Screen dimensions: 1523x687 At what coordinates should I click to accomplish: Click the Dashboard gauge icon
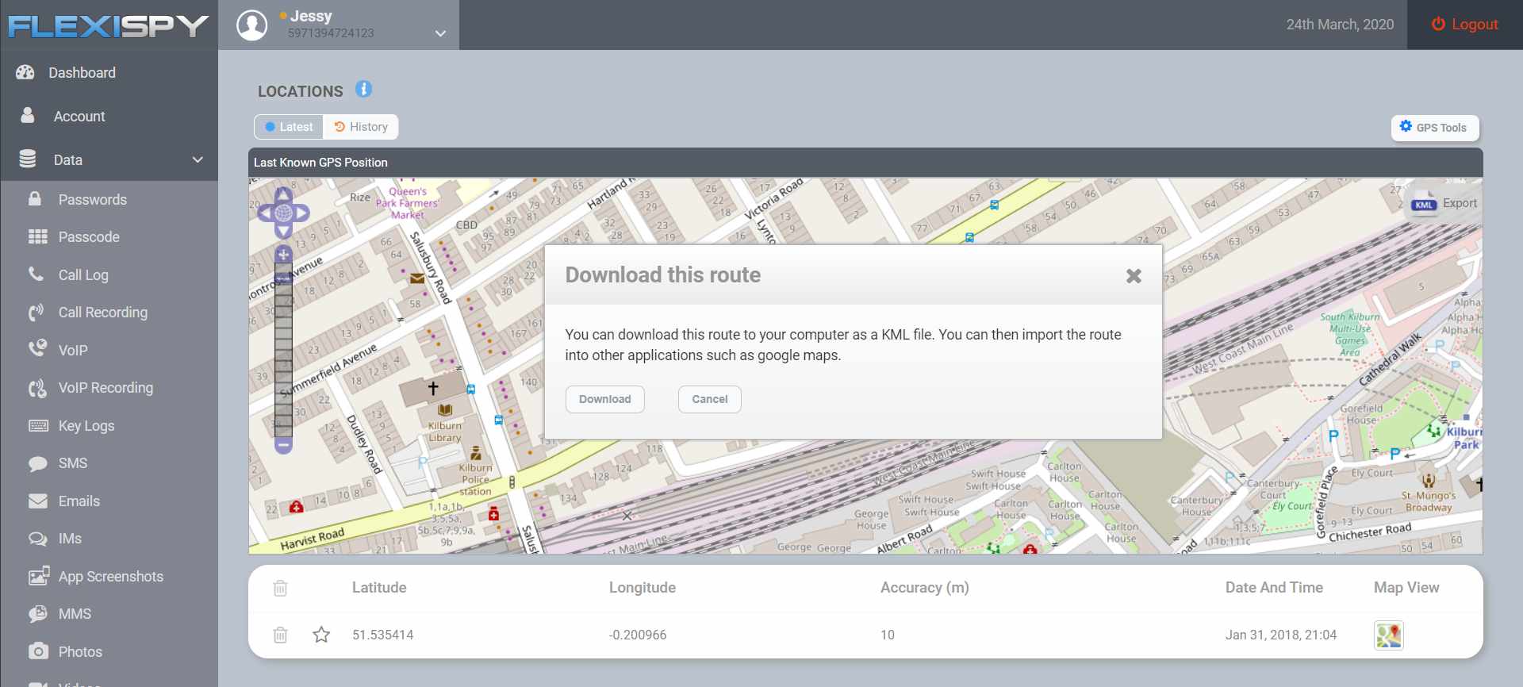coord(25,72)
